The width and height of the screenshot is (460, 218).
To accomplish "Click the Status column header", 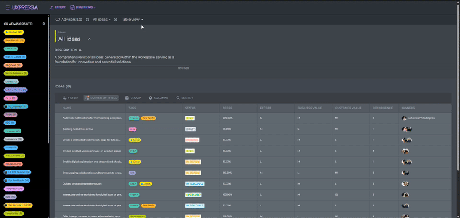I will click(x=190, y=108).
